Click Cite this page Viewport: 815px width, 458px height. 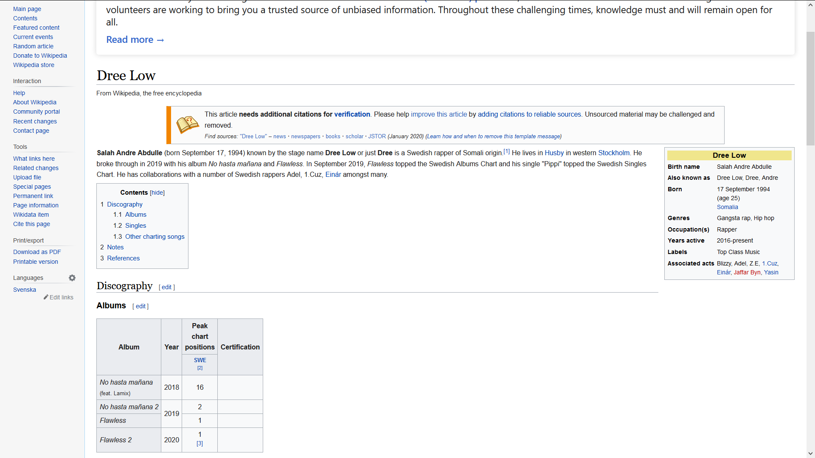31,224
